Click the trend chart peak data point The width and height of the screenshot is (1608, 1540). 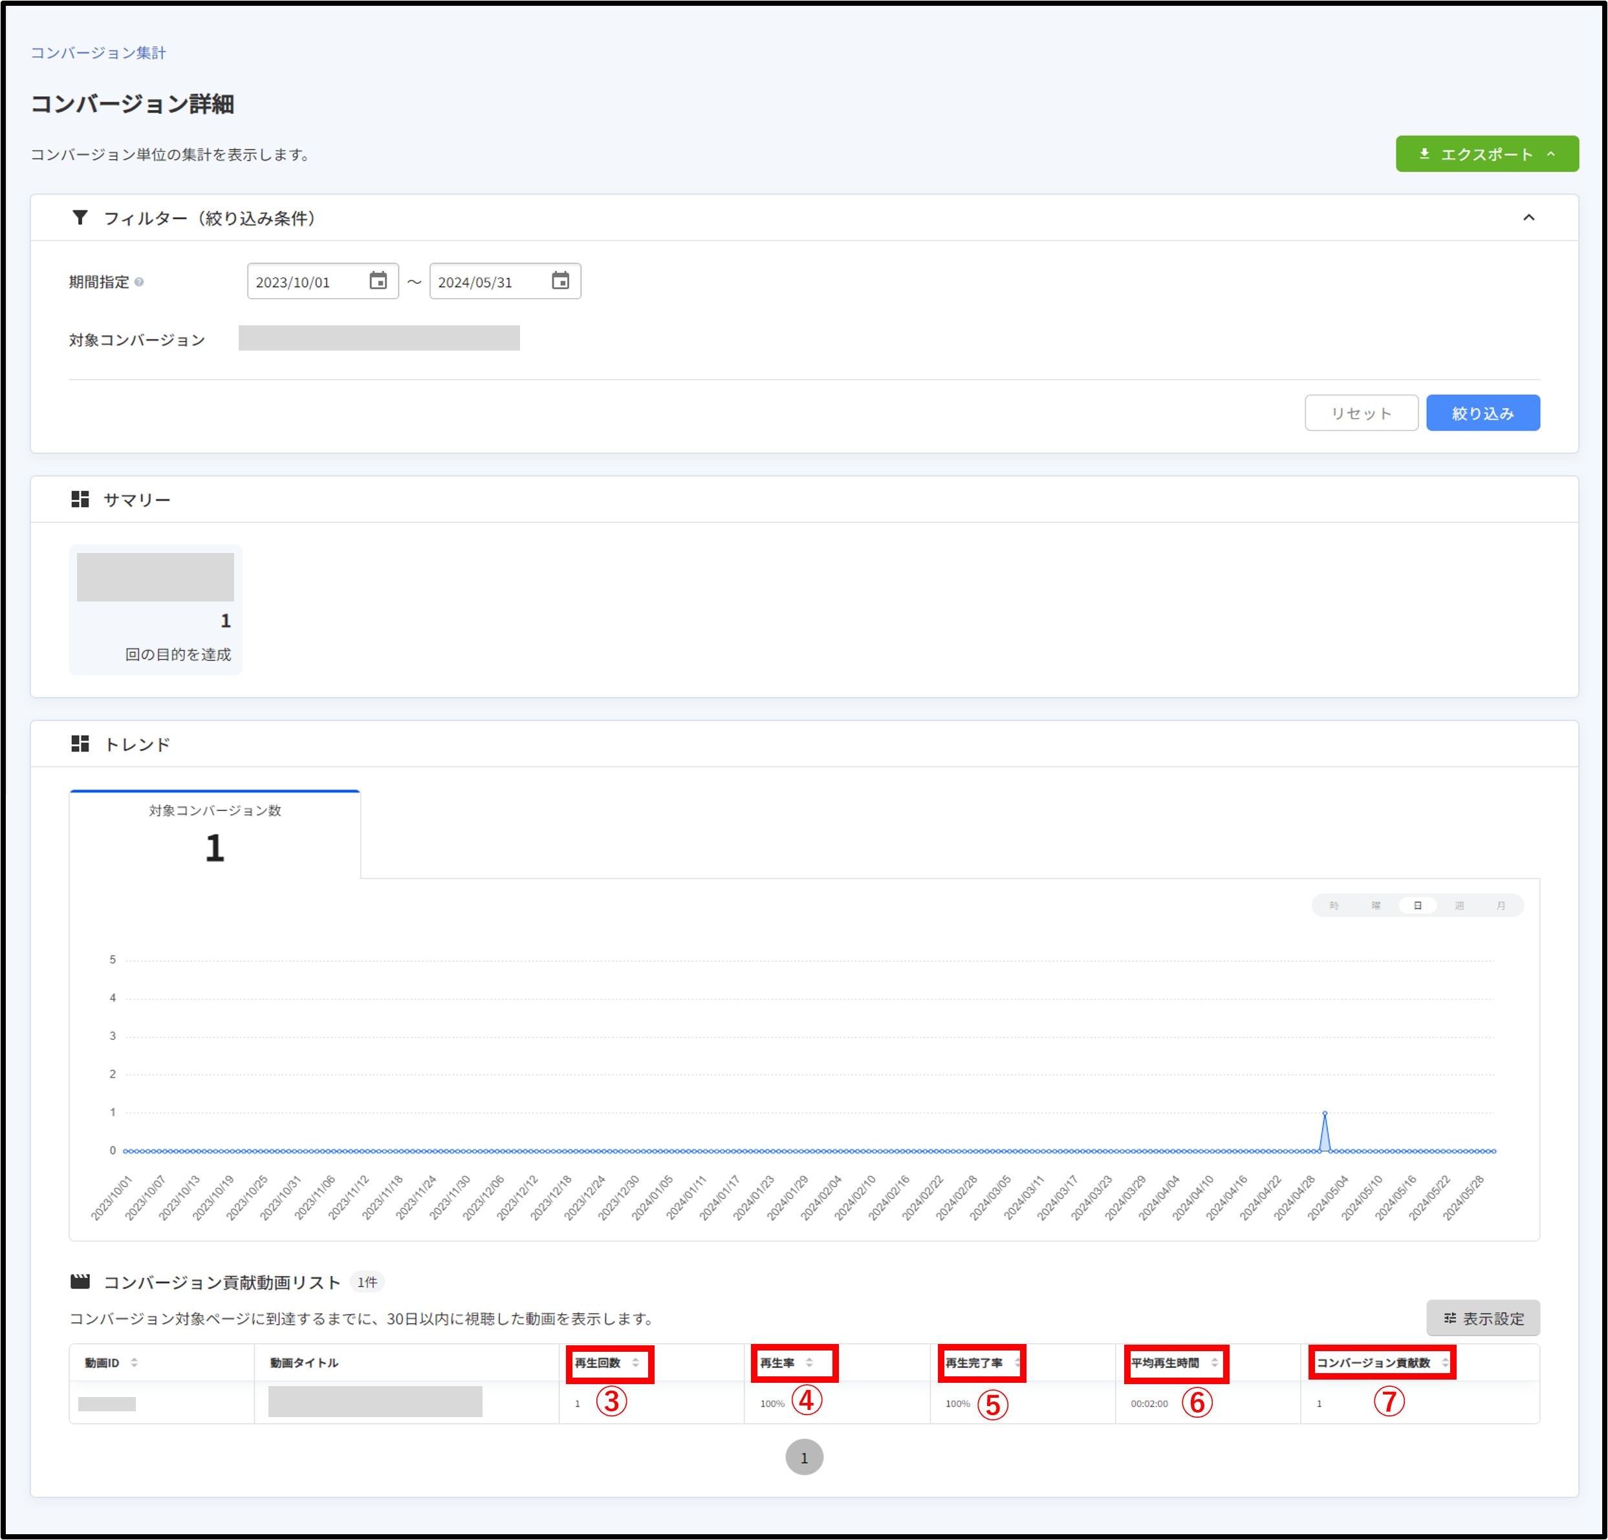click(x=1325, y=1113)
